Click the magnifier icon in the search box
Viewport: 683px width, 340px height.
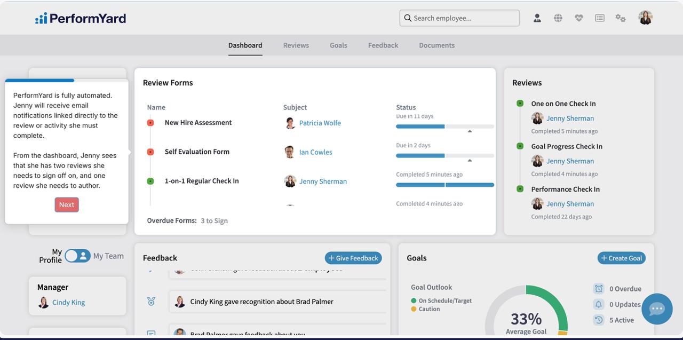(408, 18)
